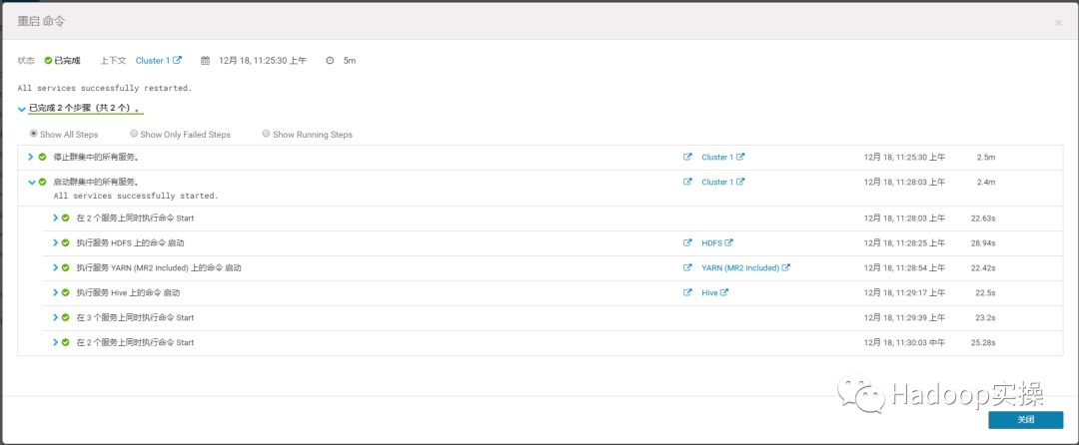Select Show Running Steps radio button

267,134
